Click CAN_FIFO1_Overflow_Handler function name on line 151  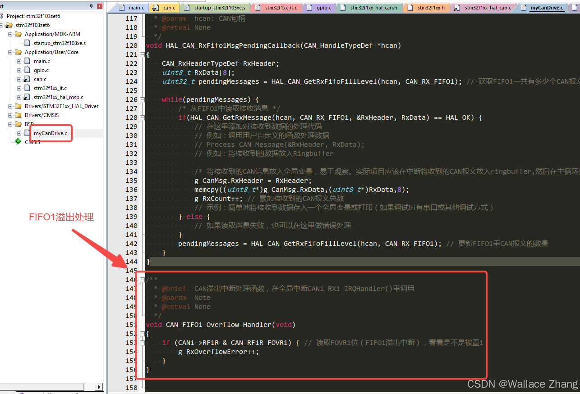pos(219,325)
